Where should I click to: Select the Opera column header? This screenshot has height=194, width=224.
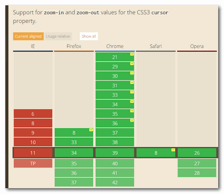pyautogui.click(x=197, y=46)
